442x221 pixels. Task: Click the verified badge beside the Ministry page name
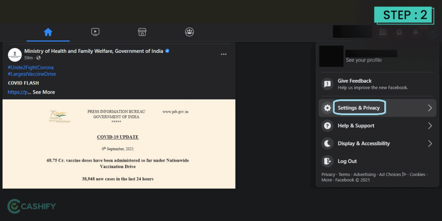pos(167,51)
